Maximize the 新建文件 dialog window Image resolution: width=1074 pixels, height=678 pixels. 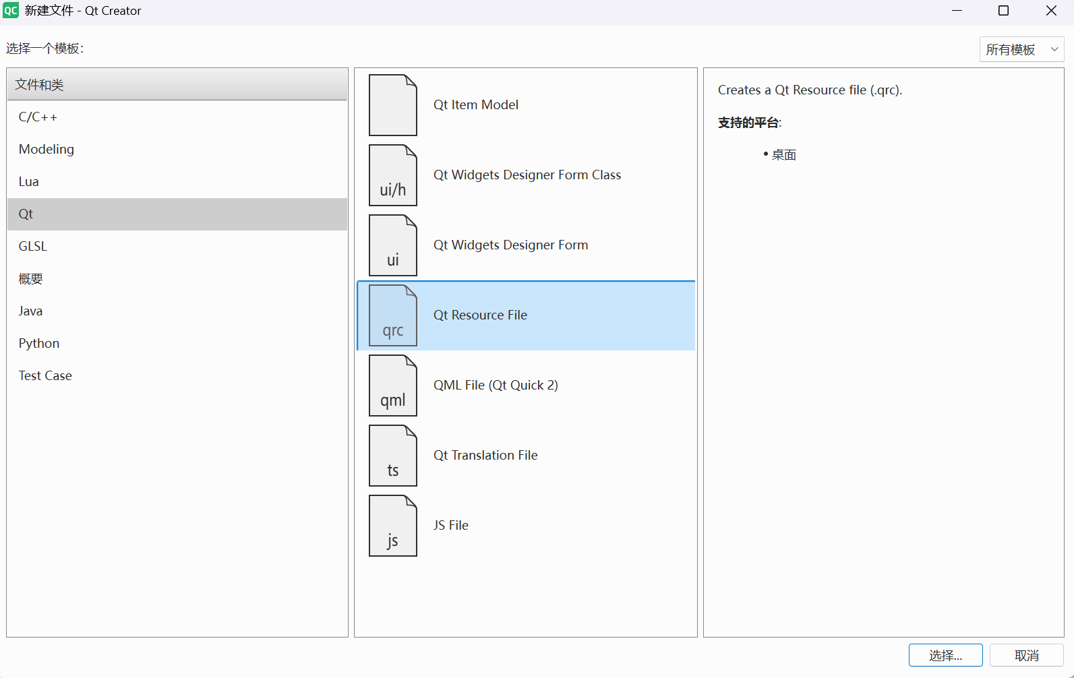1003,11
